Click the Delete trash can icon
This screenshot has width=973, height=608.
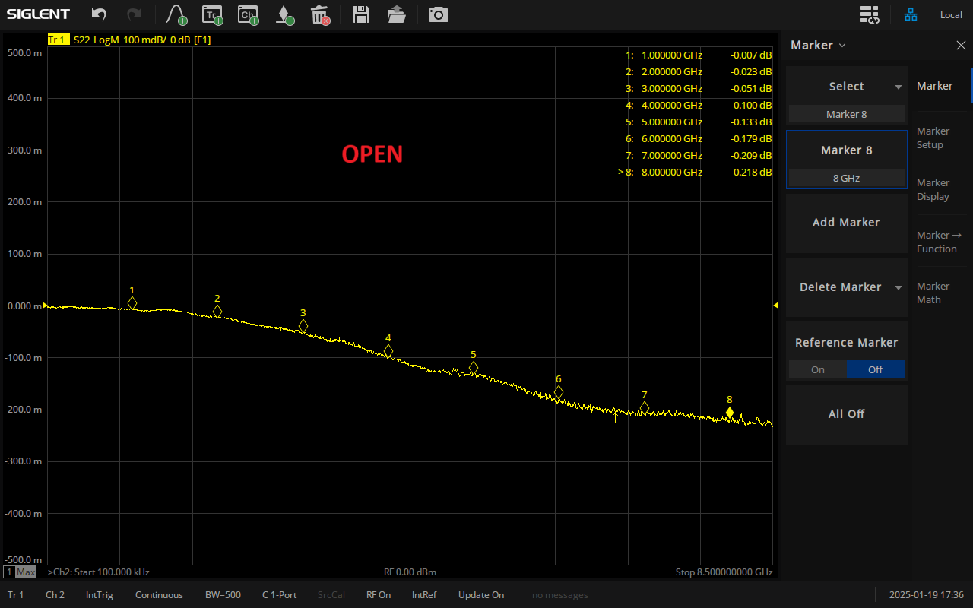[320, 14]
